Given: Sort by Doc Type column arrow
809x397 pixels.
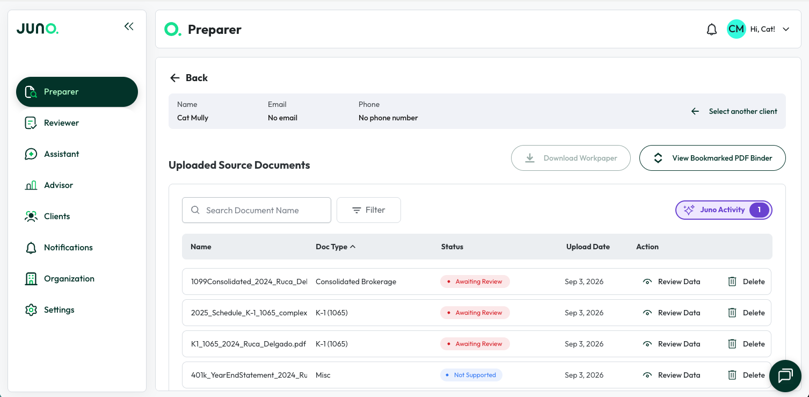Looking at the screenshot, I should (353, 247).
